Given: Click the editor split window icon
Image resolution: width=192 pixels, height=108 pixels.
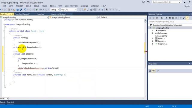Looking at the screenshot, I should (145, 20).
